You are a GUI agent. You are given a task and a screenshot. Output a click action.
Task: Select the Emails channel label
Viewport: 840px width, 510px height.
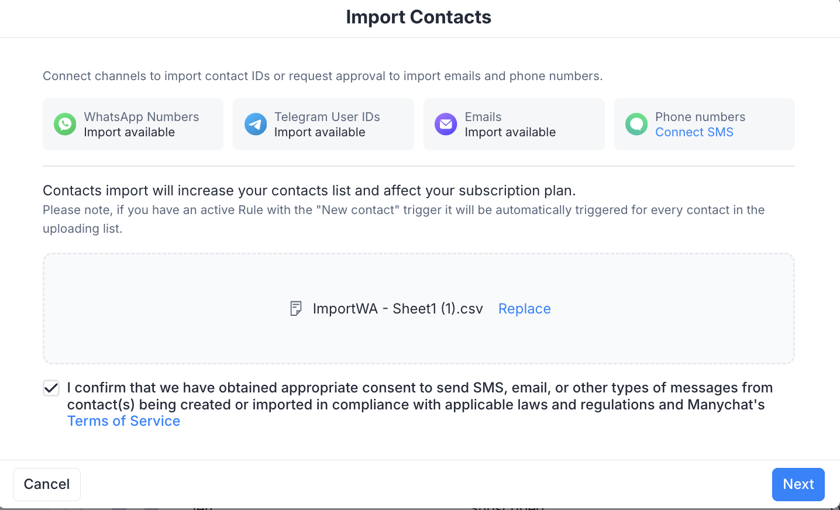483,117
